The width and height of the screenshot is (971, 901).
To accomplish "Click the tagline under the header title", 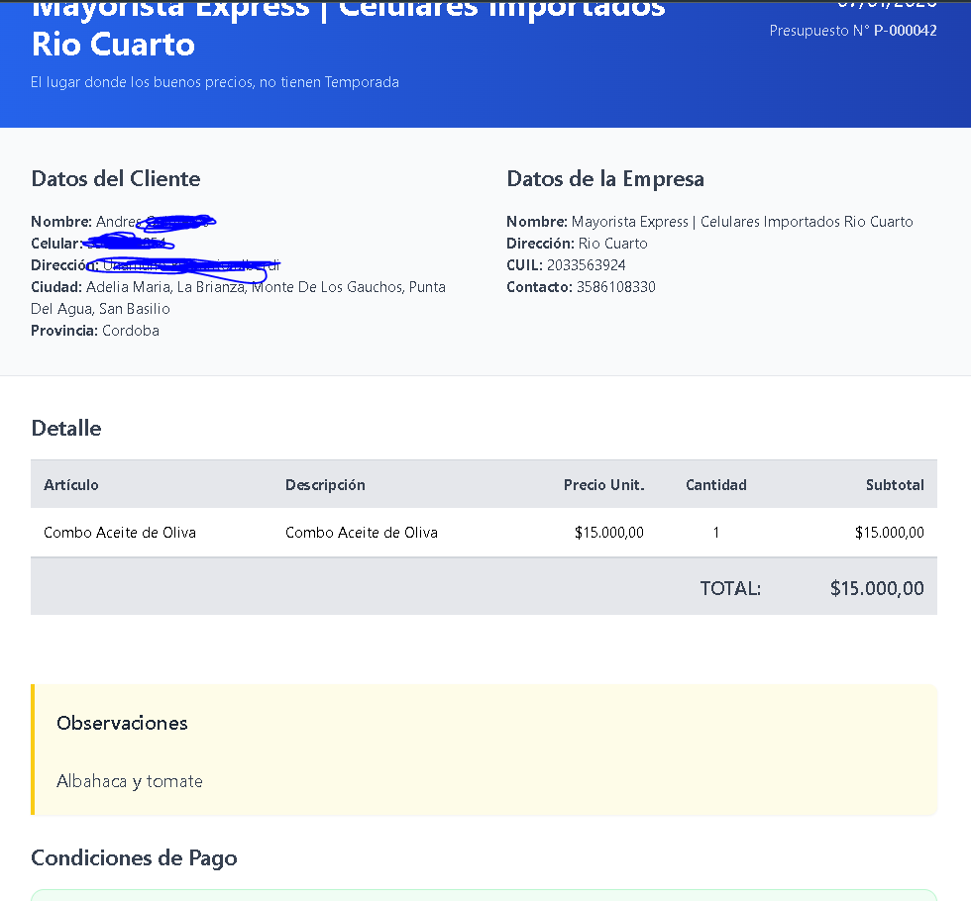I will pos(214,82).
